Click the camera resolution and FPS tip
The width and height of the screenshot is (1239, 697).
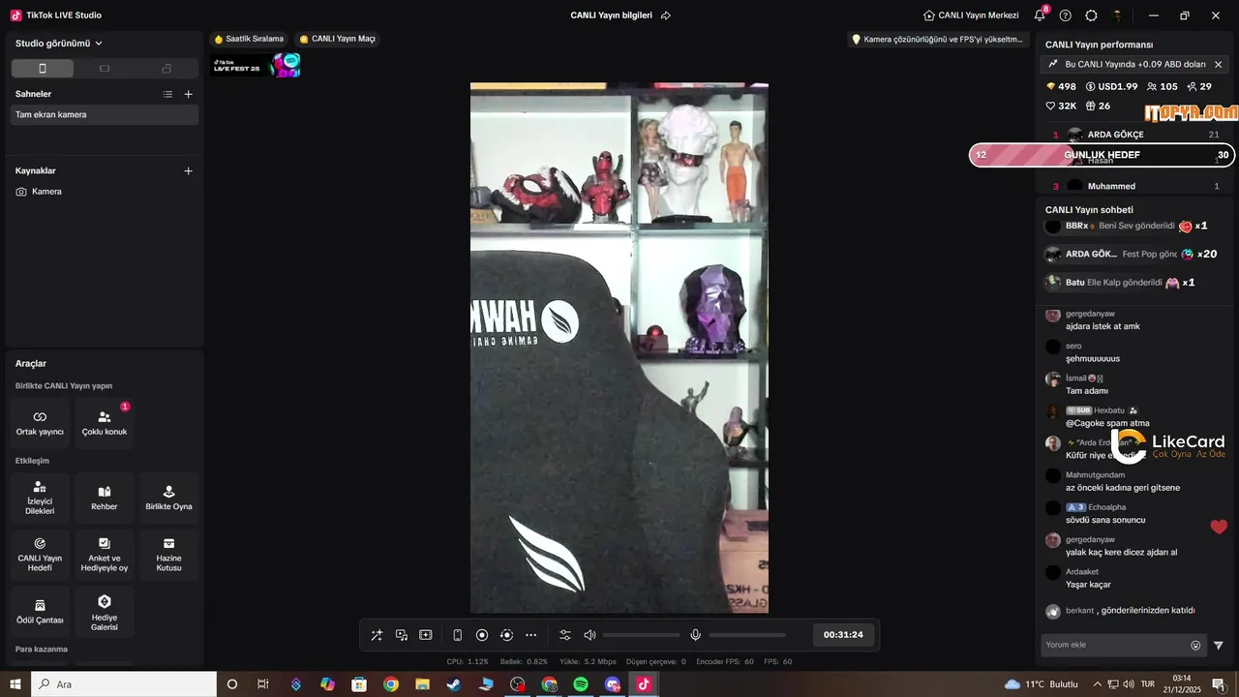937,40
